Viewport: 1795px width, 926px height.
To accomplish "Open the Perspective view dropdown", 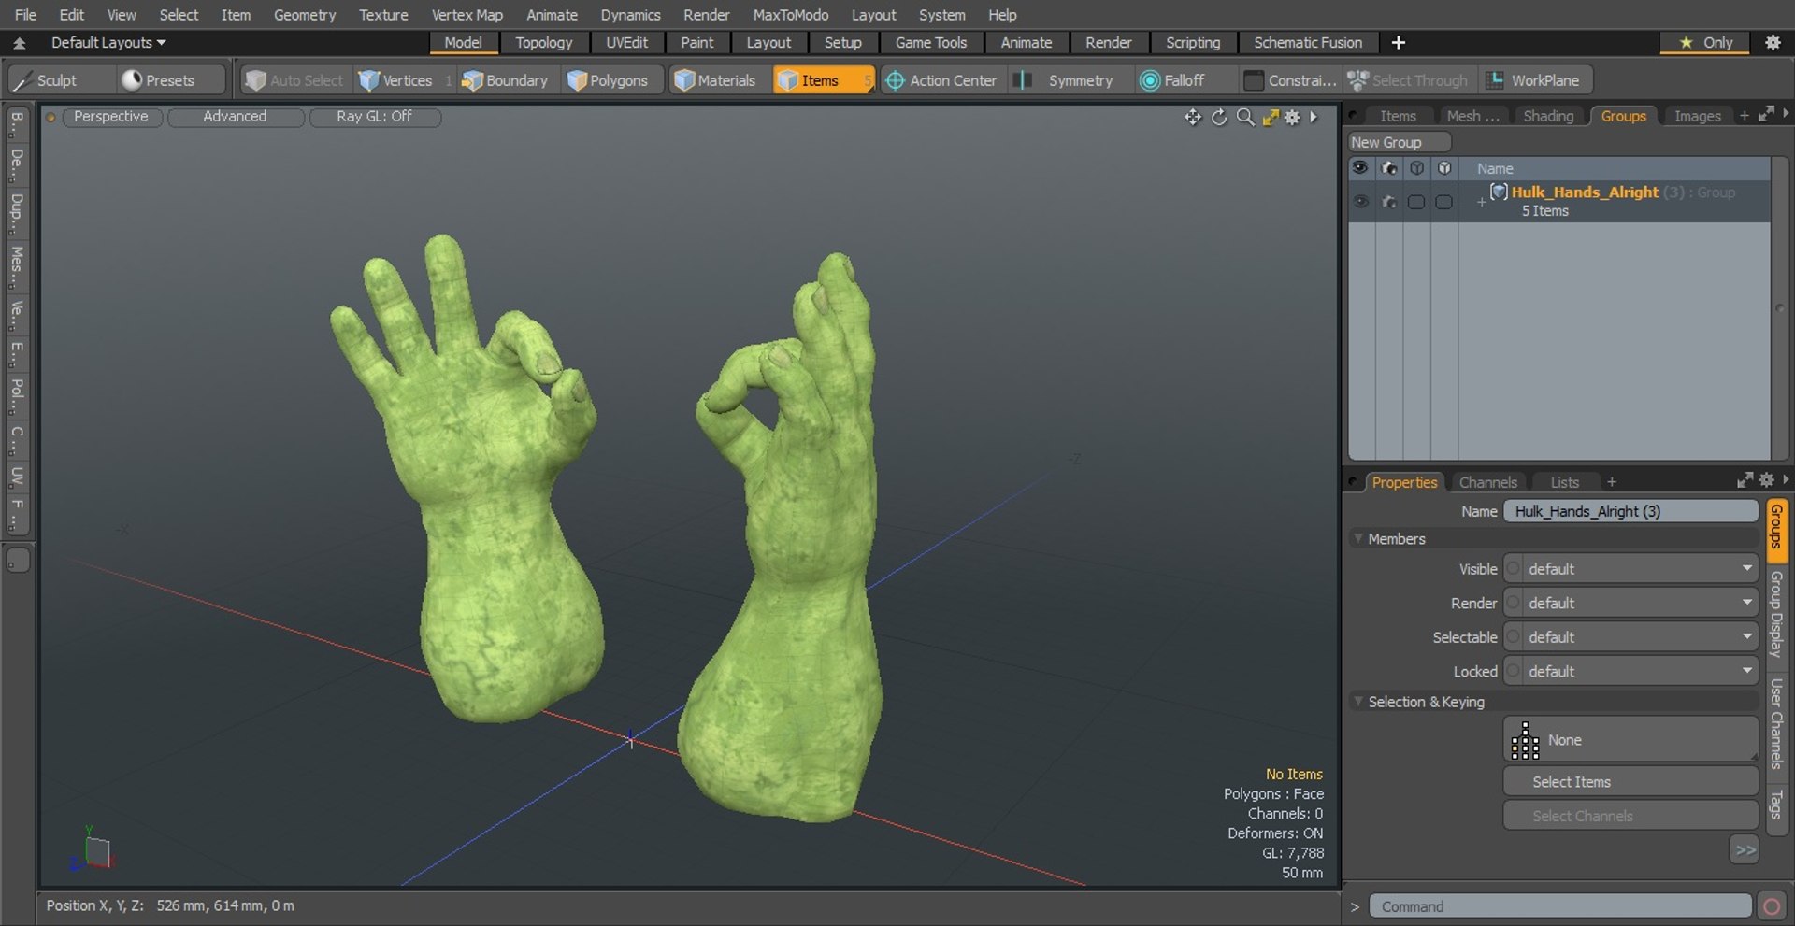I will pos(110,117).
